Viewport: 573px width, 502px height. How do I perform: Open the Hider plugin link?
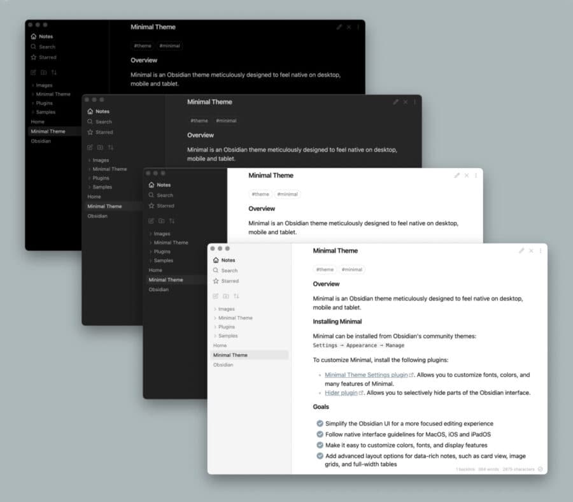(x=341, y=392)
